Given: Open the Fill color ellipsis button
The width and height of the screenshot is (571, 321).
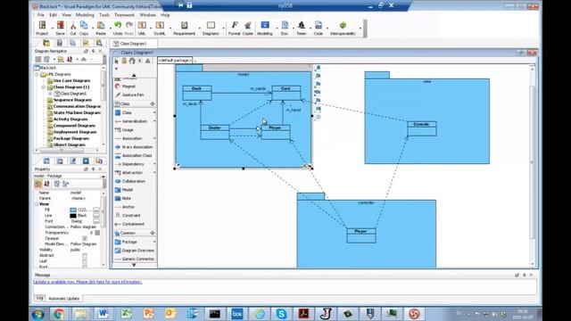Looking at the screenshot, I should [96, 210].
